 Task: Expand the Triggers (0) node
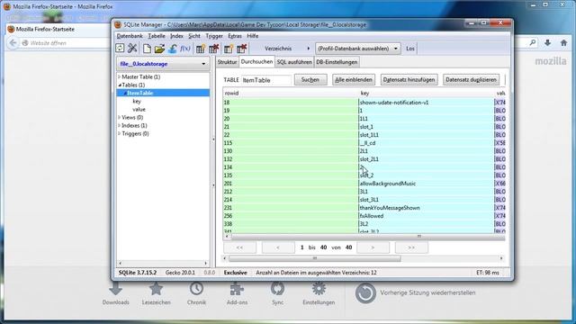(120, 133)
